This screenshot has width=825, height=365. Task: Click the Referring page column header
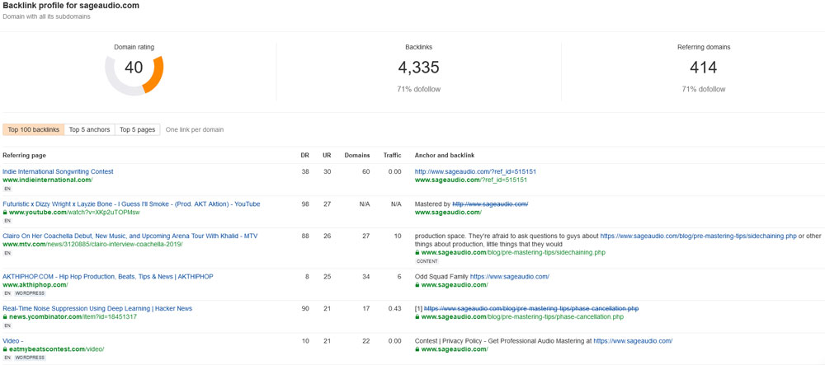click(24, 156)
